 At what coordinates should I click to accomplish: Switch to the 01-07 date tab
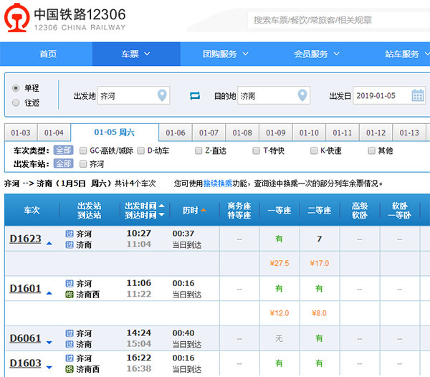(209, 133)
